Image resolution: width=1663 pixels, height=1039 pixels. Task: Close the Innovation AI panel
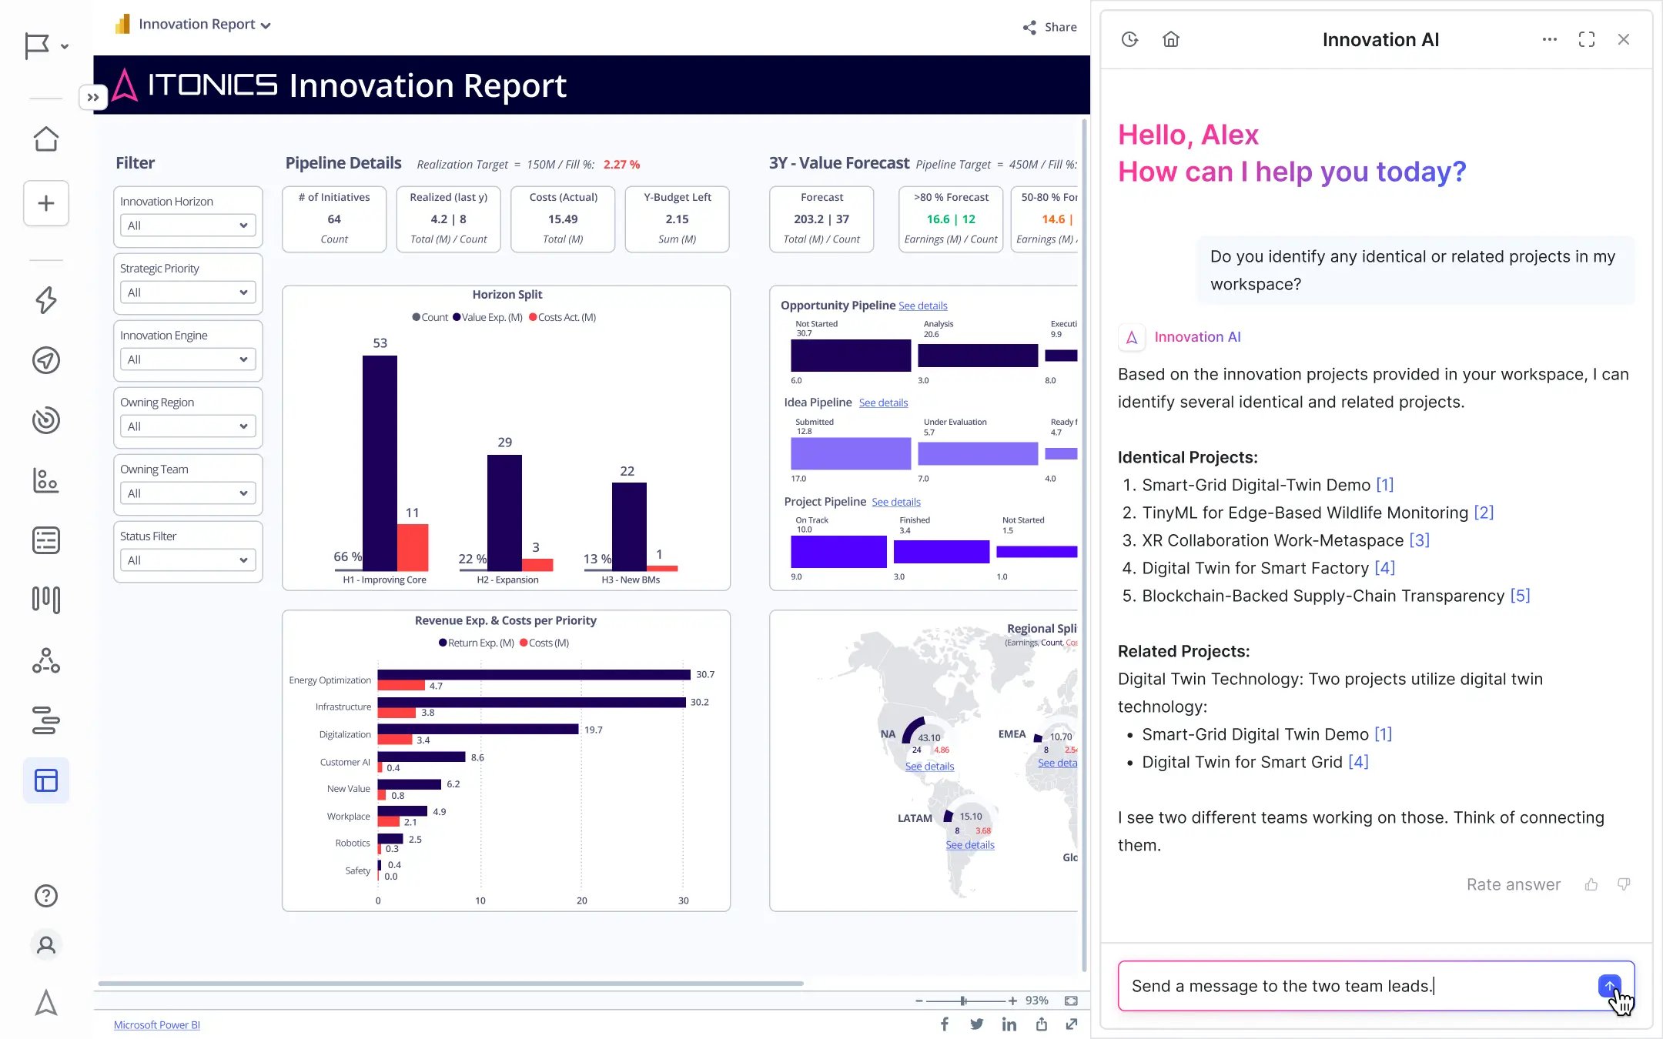click(x=1624, y=39)
